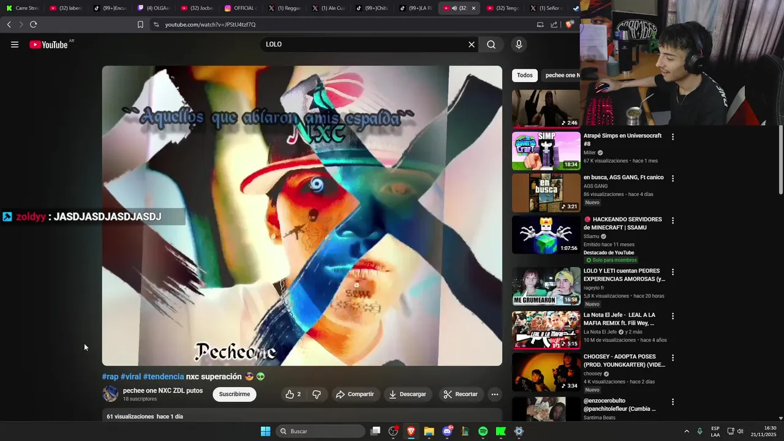Image resolution: width=784 pixels, height=441 pixels.
Task: Go to the YouTube home logo
Action: coord(48,44)
